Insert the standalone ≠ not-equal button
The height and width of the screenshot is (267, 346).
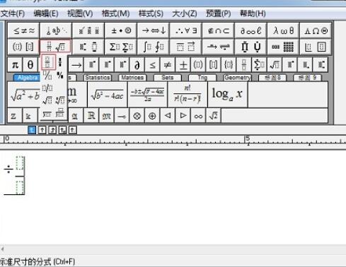(x=168, y=64)
